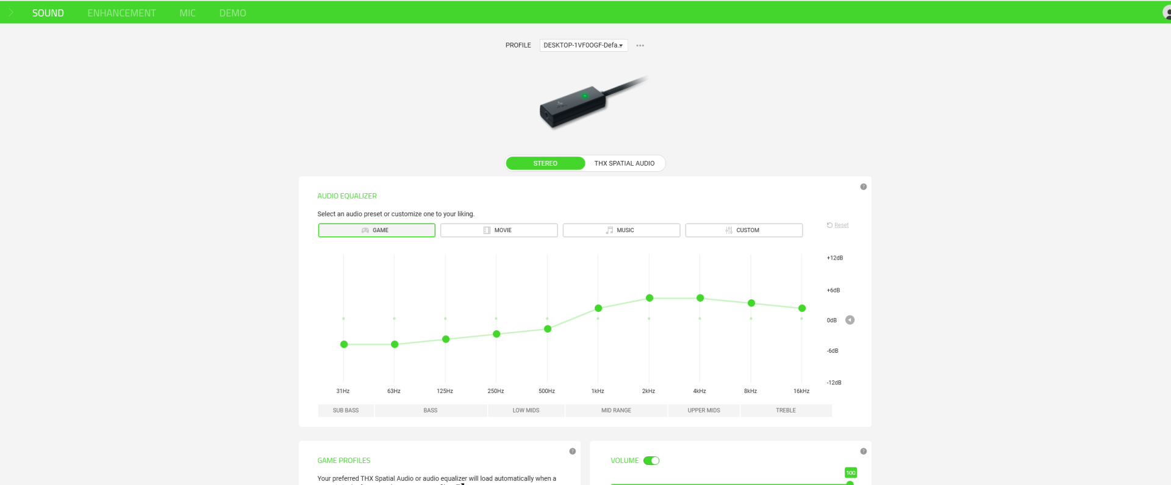Click the 2kHz equalizer slider handle

(x=650, y=298)
